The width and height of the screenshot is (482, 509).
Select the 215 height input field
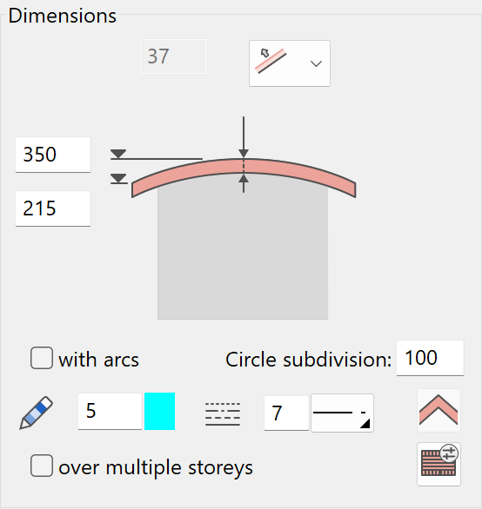(x=53, y=208)
